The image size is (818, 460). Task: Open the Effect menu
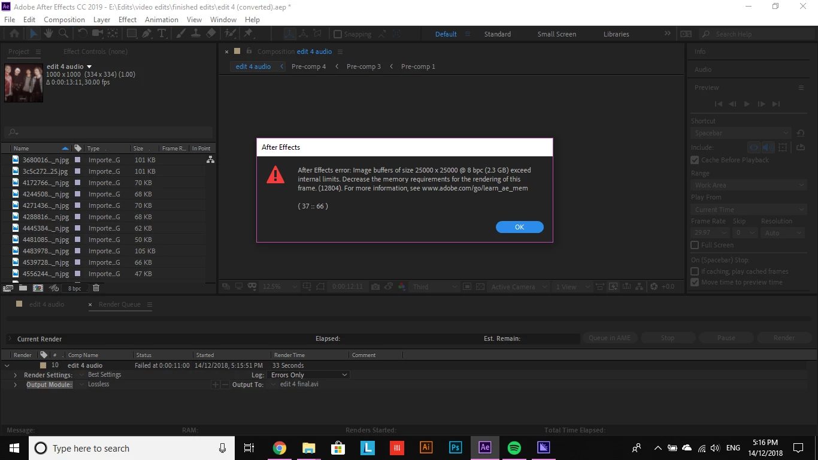pos(128,20)
